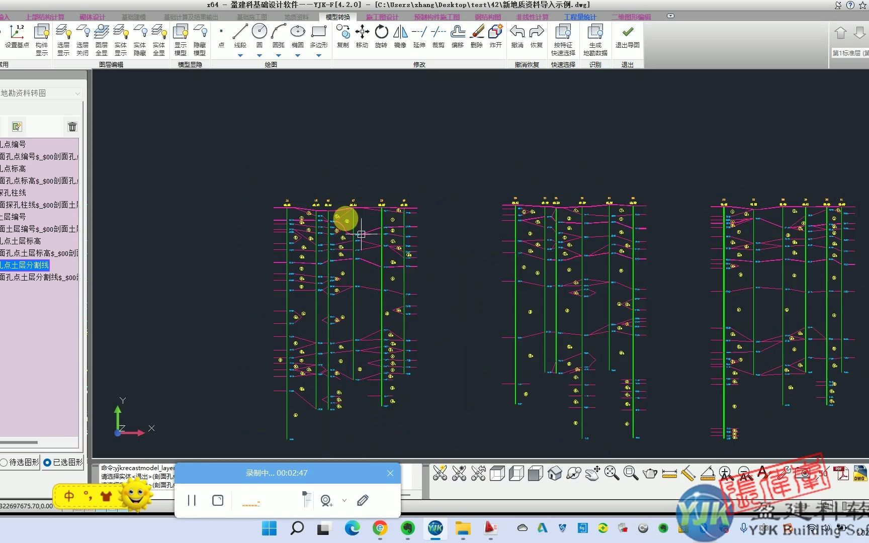
Task: Click the home view house icon
Action: (x=555, y=473)
